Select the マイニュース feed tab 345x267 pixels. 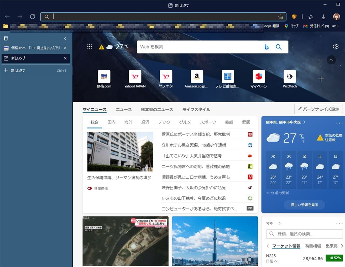coord(95,109)
